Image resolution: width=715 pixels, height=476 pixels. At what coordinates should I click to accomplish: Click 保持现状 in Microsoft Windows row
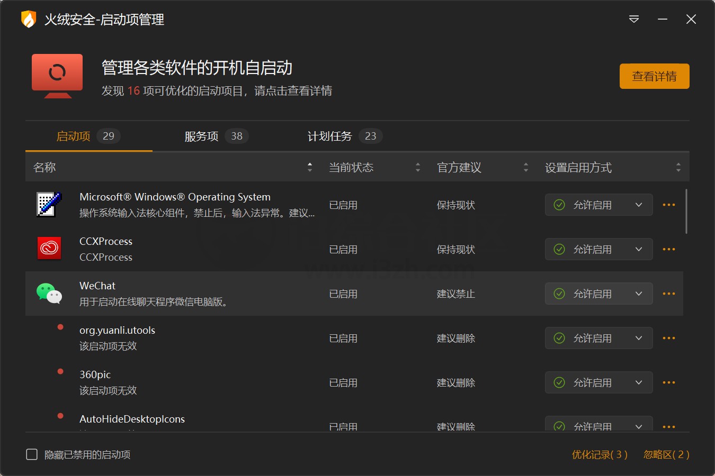pyautogui.click(x=456, y=205)
